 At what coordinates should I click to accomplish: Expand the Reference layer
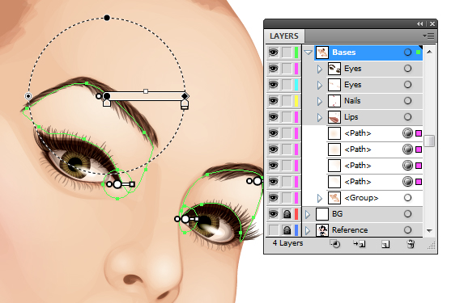(x=308, y=230)
